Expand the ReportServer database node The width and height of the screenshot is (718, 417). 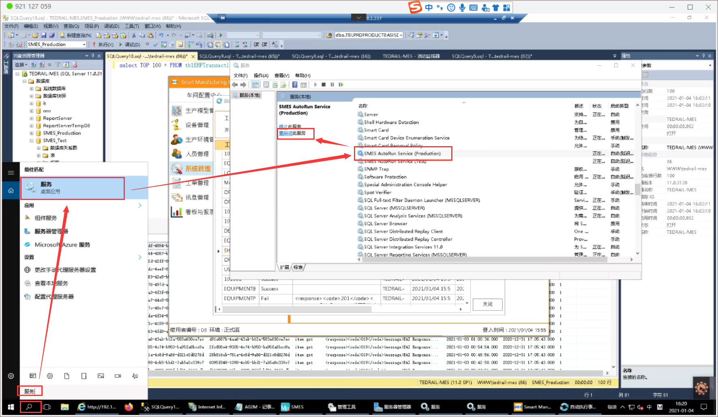[x=32, y=119]
